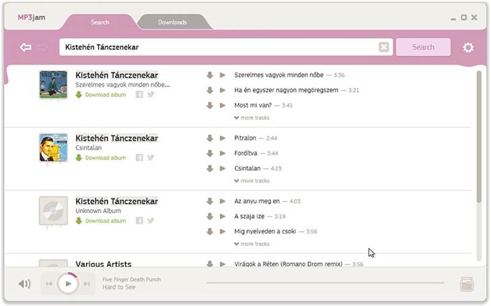Click the Csintalan album cover thumbnail
Image resolution: width=491 pixels, height=306 pixels.
tap(53, 147)
